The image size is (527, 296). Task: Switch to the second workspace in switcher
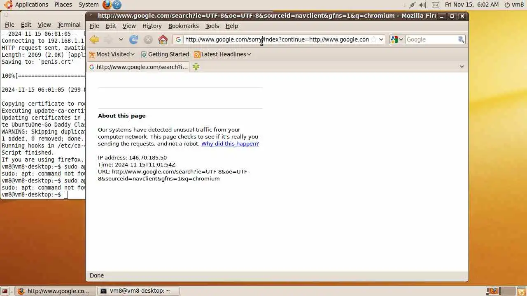point(508,291)
